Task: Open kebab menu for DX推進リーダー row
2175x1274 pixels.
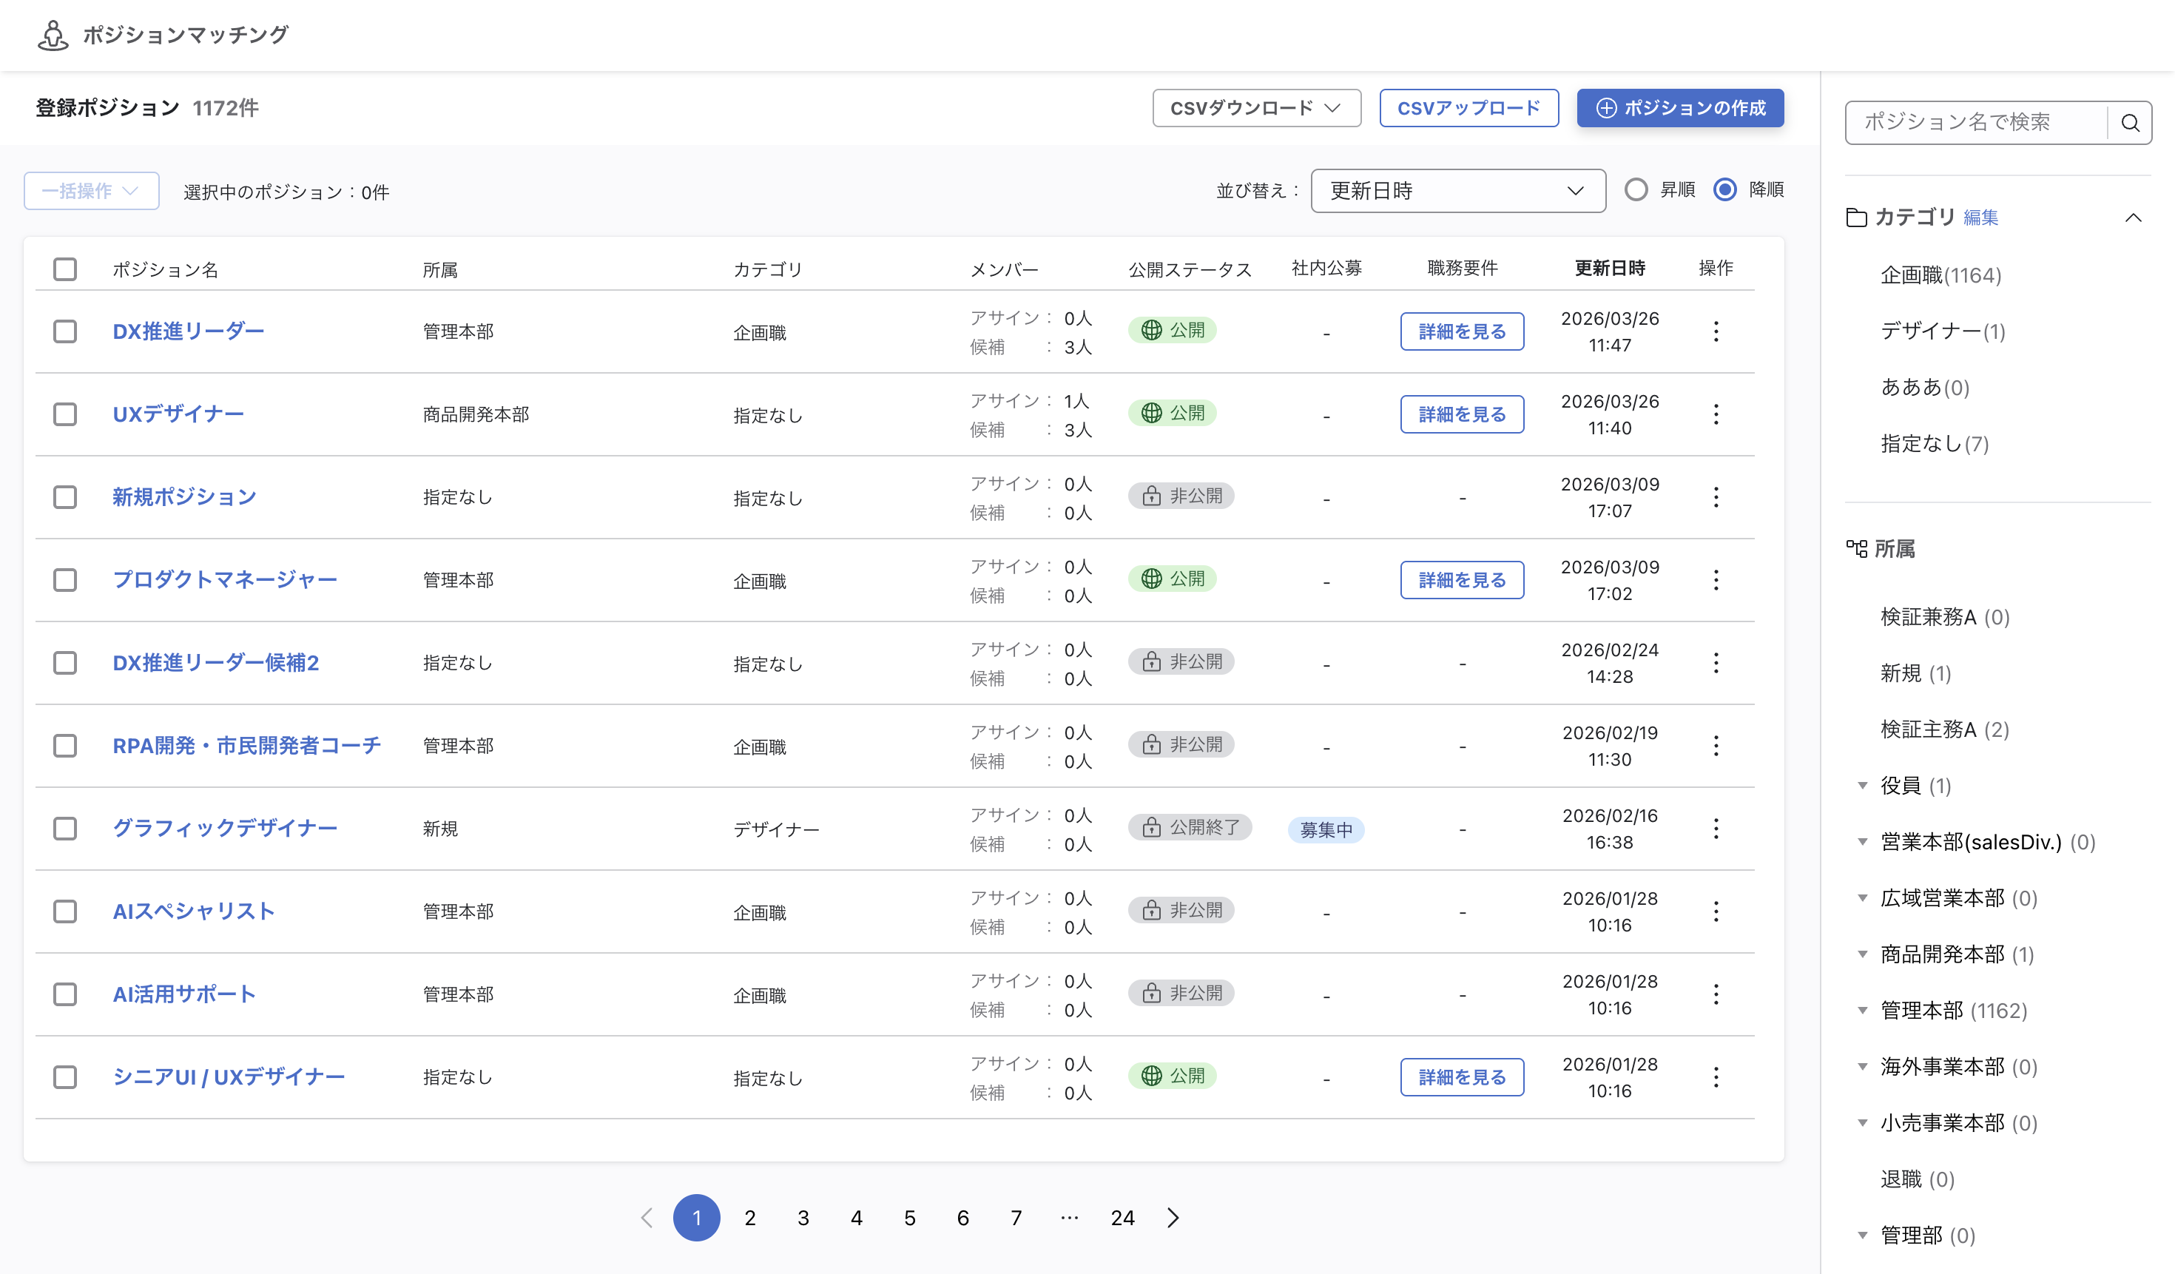Action: pos(1715,331)
